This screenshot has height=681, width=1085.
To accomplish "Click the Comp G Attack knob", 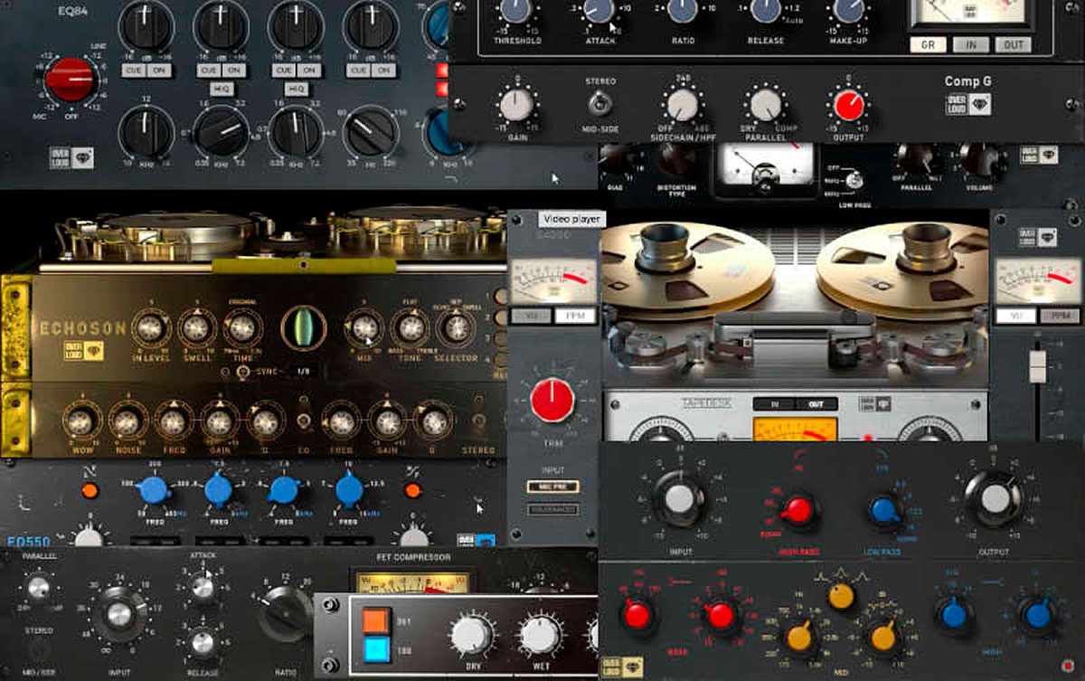I will coord(598,8).
